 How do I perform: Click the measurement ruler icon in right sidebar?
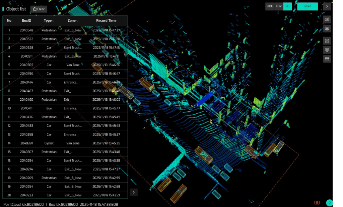tap(327, 59)
